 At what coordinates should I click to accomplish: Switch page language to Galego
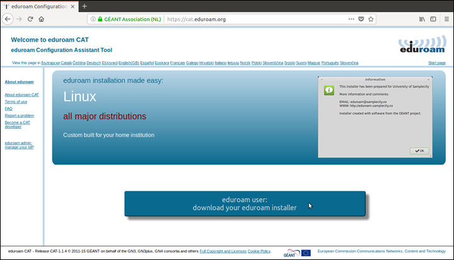(x=192, y=63)
